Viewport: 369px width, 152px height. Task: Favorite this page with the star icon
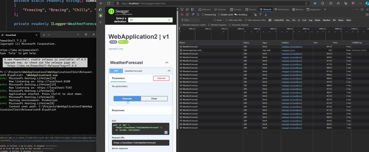click(306, 3)
